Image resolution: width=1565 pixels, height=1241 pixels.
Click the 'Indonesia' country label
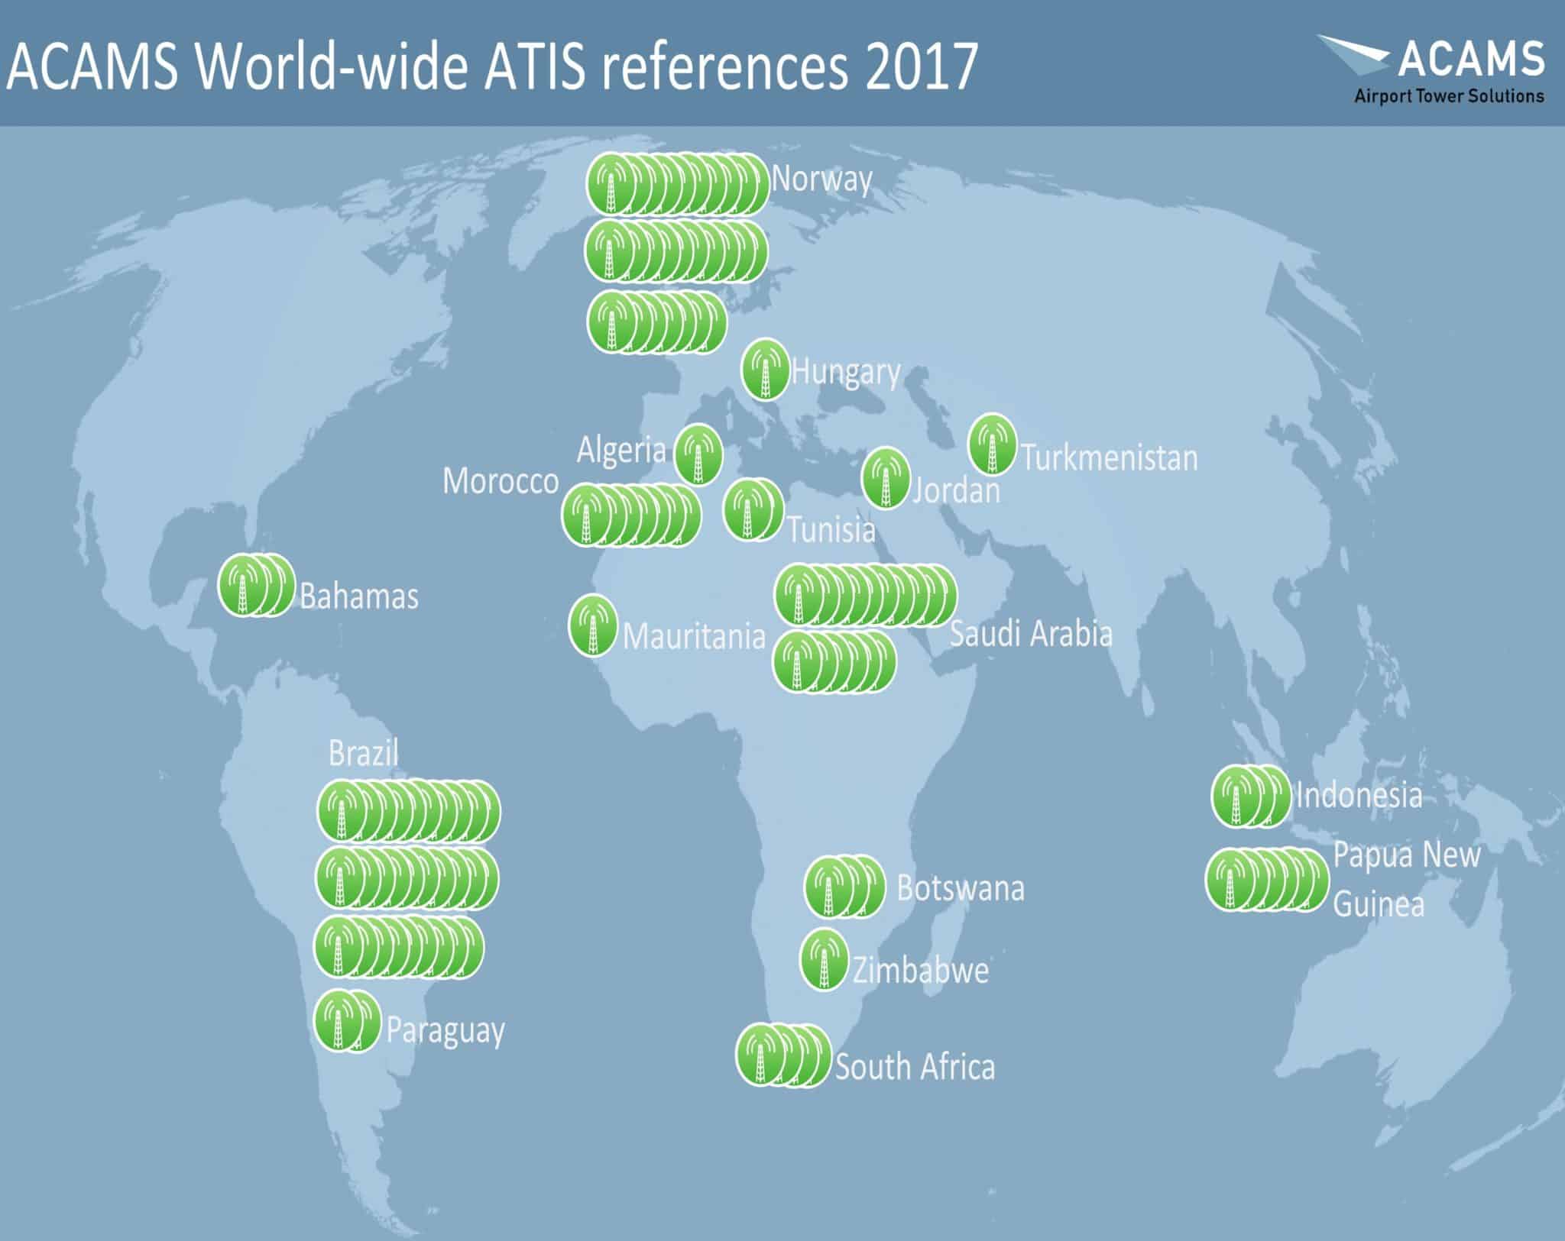click(1359, 796)
